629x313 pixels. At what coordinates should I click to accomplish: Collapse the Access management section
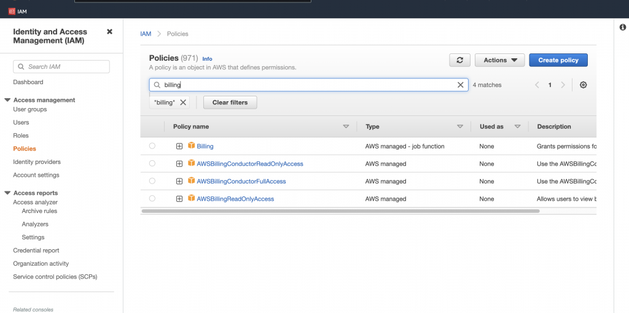(8, 100)
